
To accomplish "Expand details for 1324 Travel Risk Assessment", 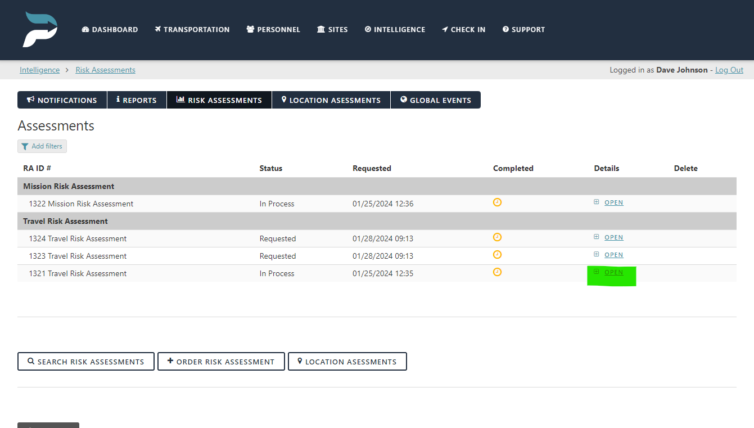I will click(596, 237).
